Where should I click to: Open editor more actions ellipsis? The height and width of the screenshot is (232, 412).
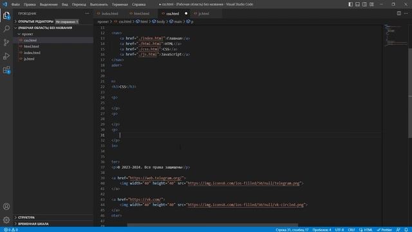406,13
